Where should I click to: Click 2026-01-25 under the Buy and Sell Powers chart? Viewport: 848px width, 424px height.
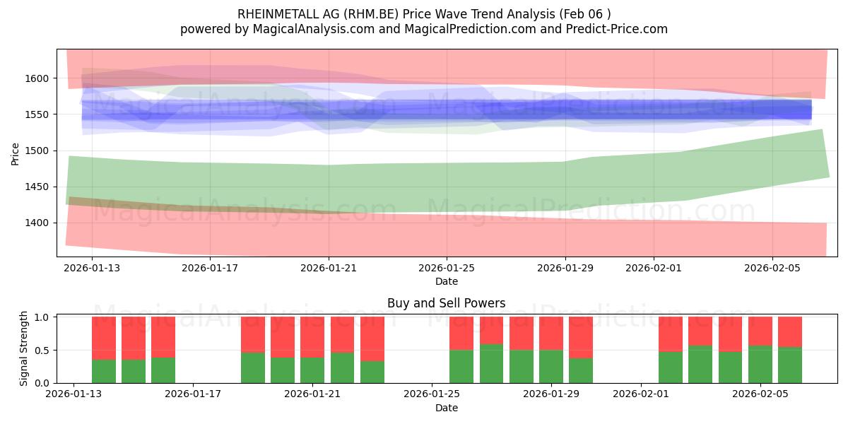(432, 394)
